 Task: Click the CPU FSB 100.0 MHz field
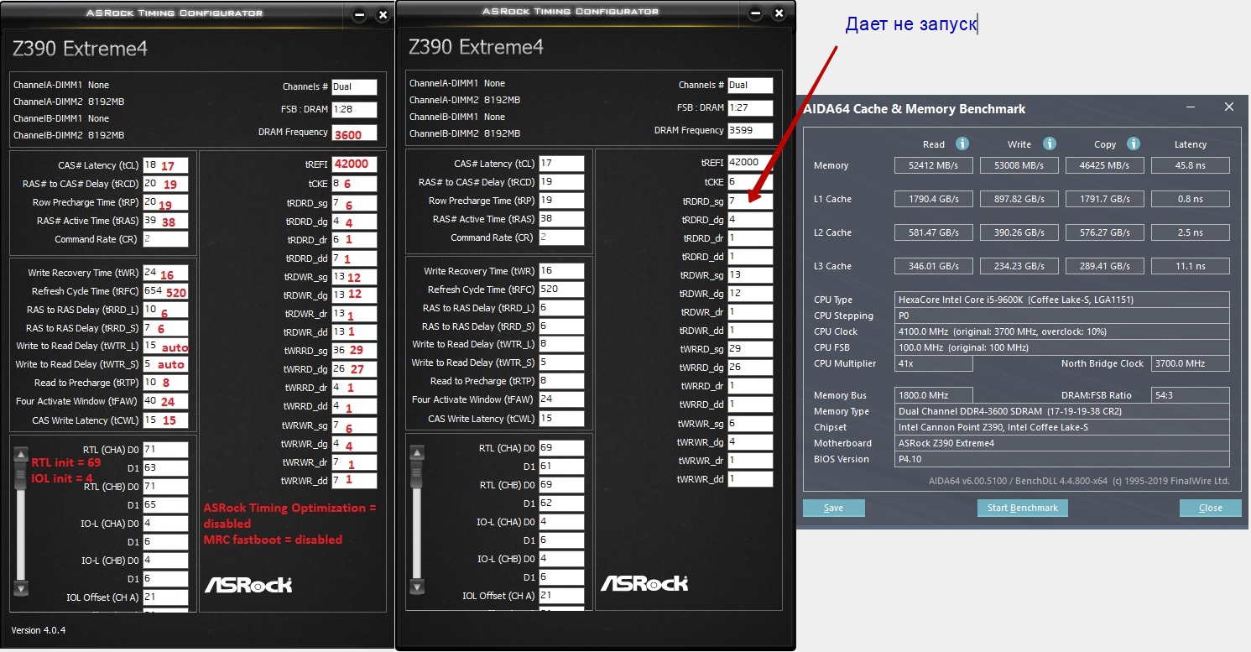pos(1062,347)
